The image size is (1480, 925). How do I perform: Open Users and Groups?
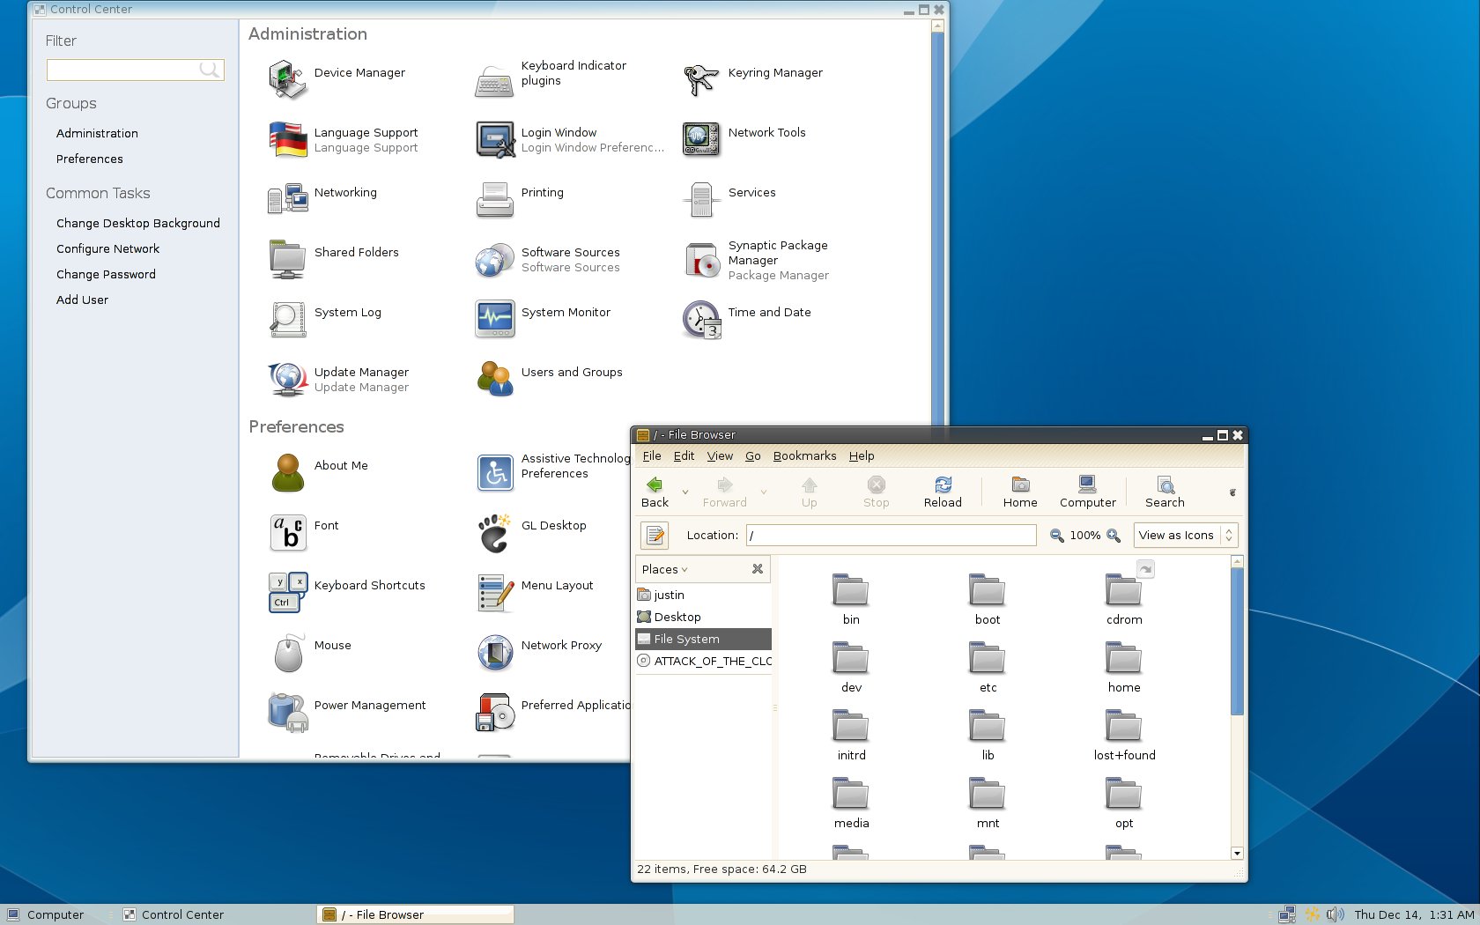tap(550, 378)
